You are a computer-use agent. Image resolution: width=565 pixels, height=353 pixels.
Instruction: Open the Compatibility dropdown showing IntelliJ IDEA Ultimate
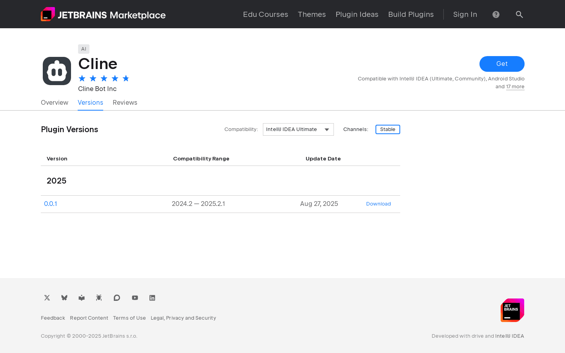point(298,129)
